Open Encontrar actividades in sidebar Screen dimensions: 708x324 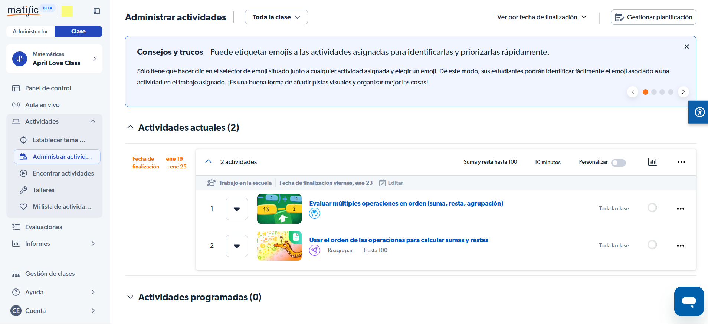tap(63, 173)
